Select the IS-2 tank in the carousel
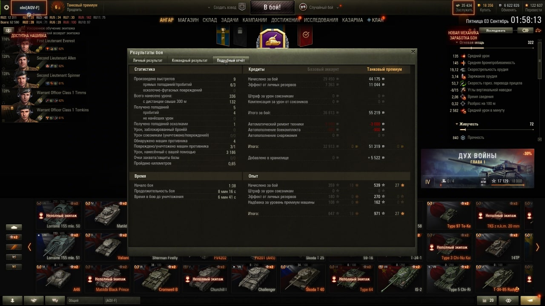The height and width of the screenshot is (306, 545). pyautogui.click(x=401, y=278)
